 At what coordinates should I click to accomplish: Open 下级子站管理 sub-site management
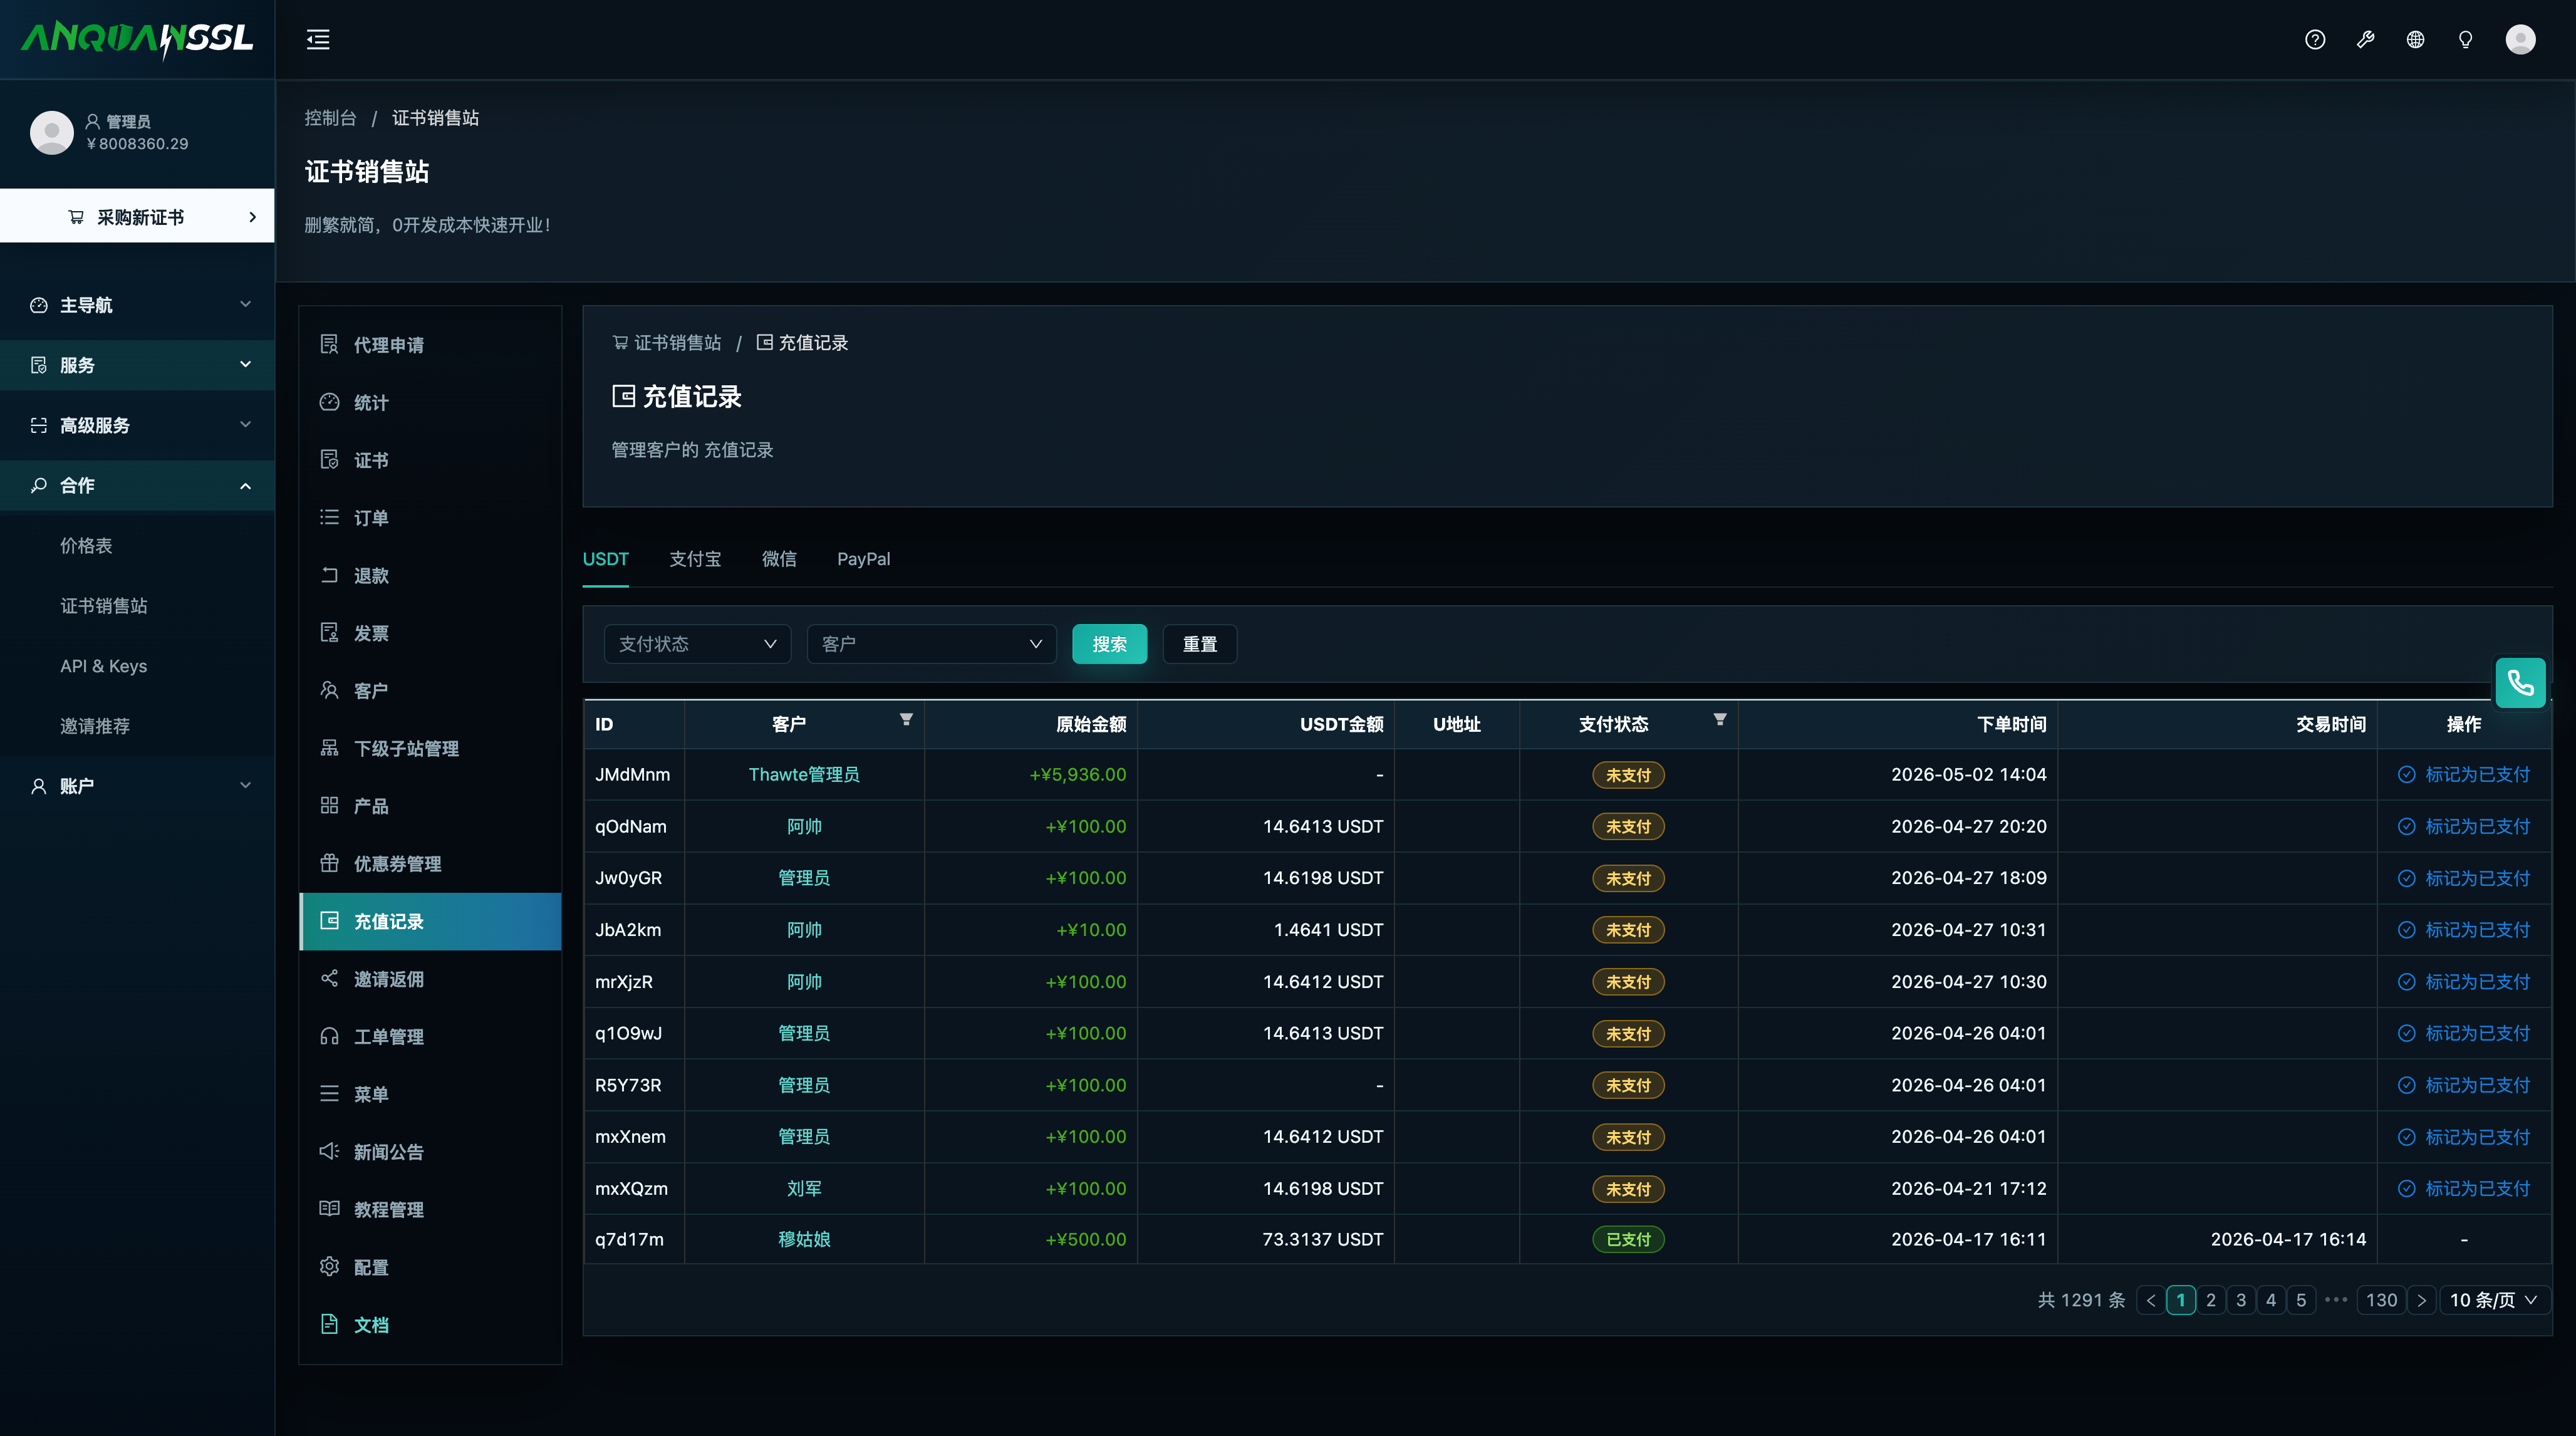pyautogui.click(x=430, y=748)
